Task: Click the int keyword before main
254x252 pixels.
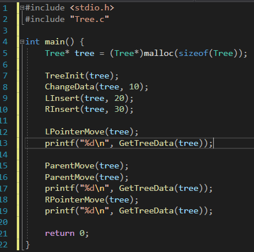Action: 32,42
